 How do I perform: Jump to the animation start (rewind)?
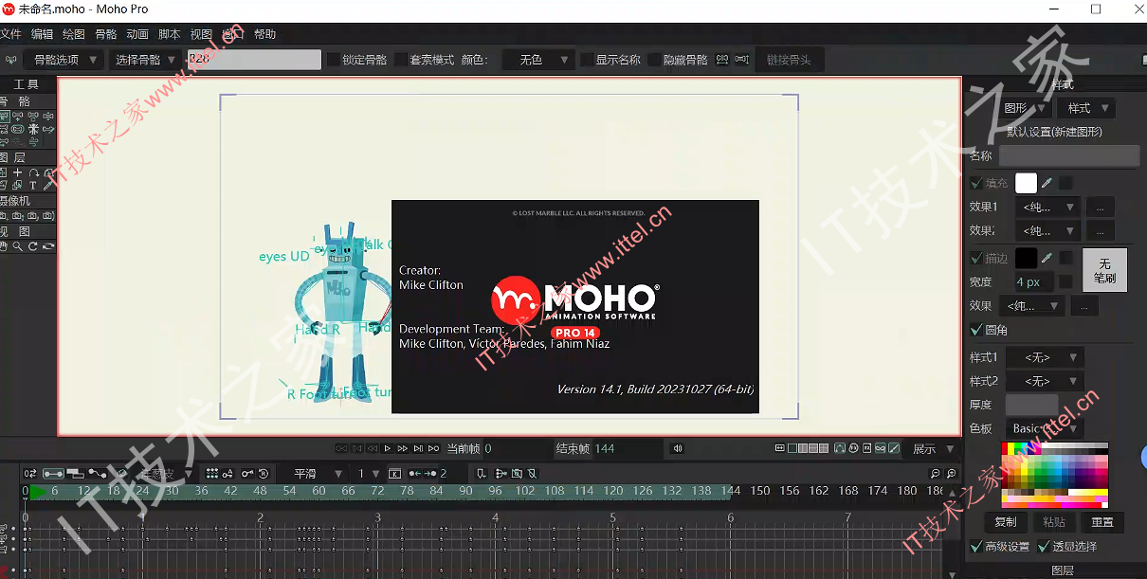pyautogui.click(x=342, y=448)
